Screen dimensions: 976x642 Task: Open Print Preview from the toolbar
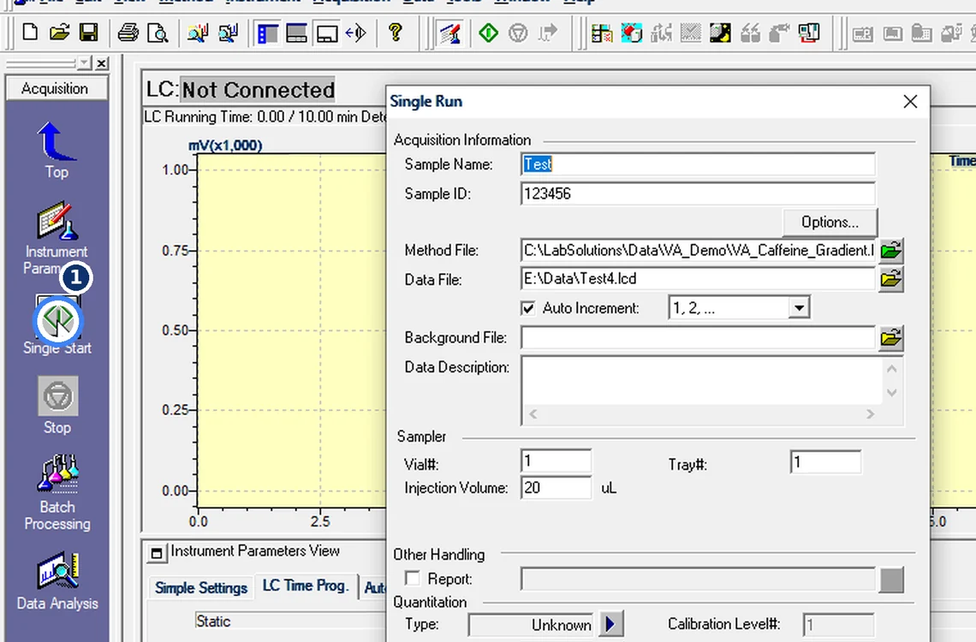click(158, 33)
